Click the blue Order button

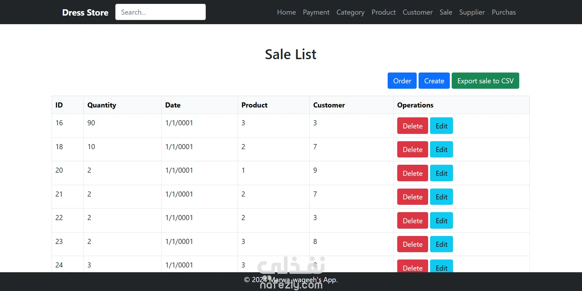point(402,81)
